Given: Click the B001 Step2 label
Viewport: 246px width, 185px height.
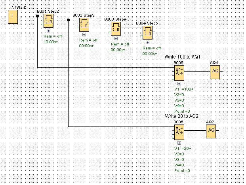Looking at the screenshot, I should click(x=48, y=11).
